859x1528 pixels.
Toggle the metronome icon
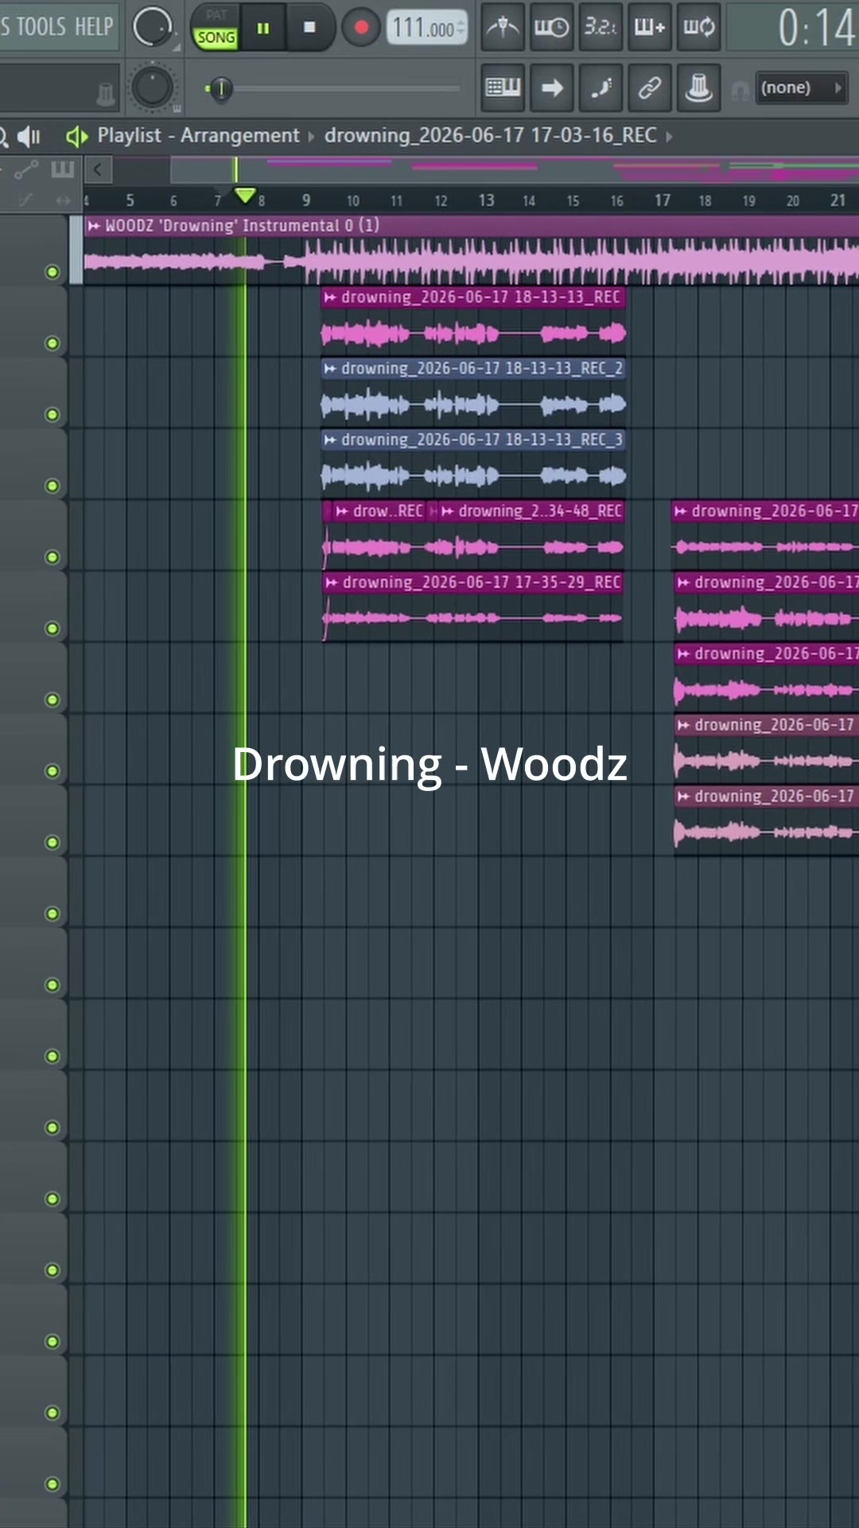(x=503, y=27)
